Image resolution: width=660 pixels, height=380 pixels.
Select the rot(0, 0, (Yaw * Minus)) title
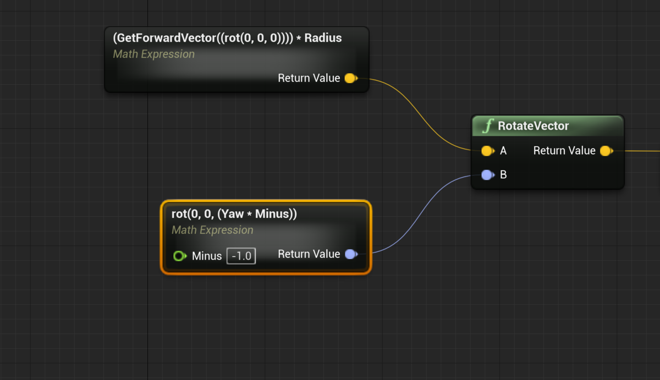[234, 214]
